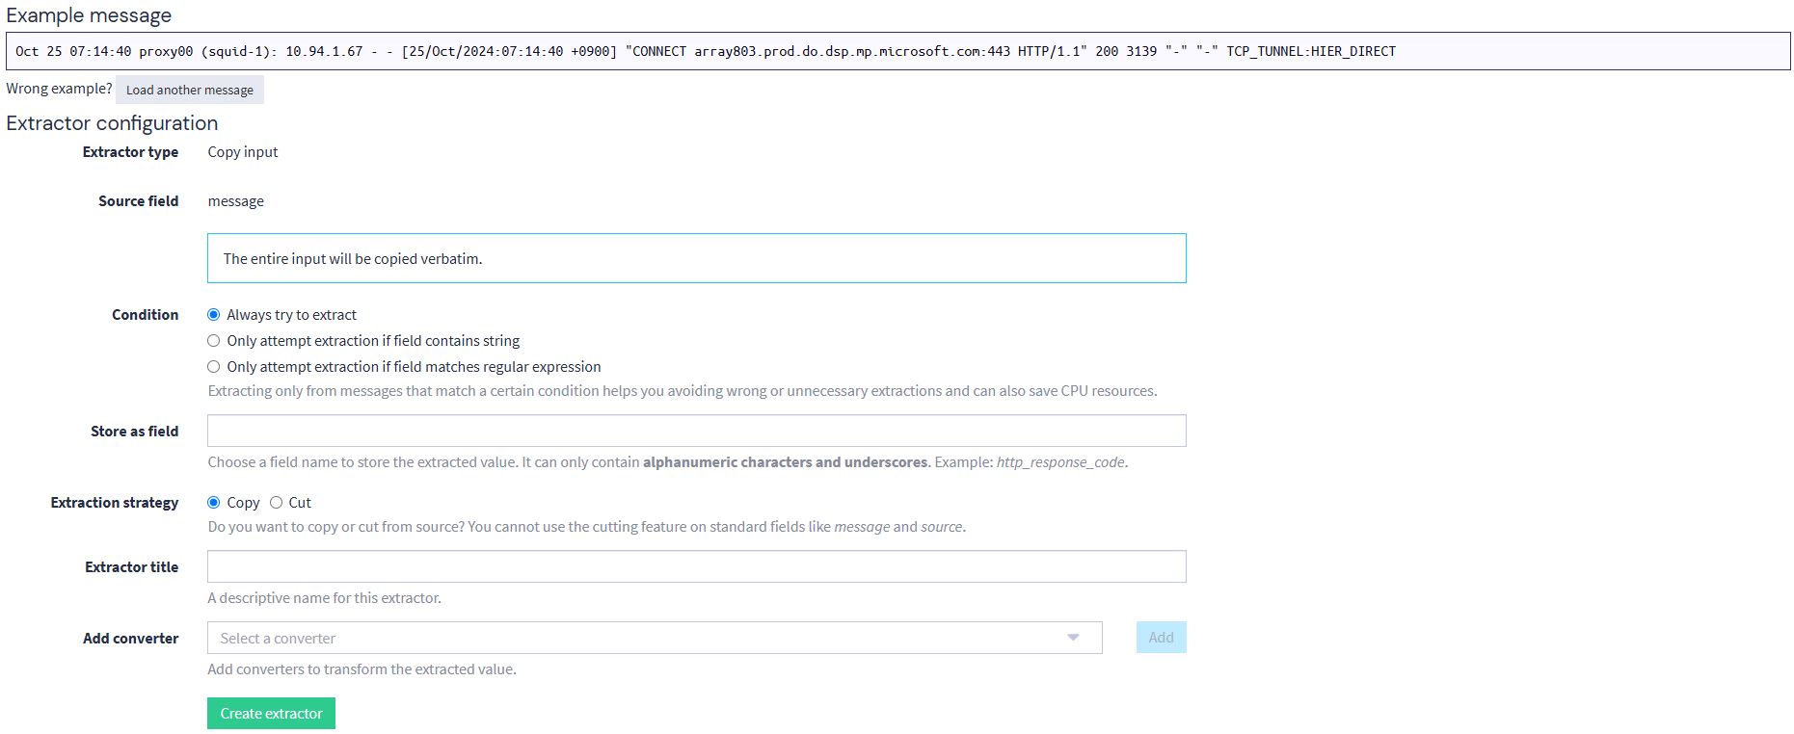The width and height of the screenshot is (1794, 734).
Task: Choose Only attempt extraction if field contains string
Action: pyautogui.click(x=214, y=341)
